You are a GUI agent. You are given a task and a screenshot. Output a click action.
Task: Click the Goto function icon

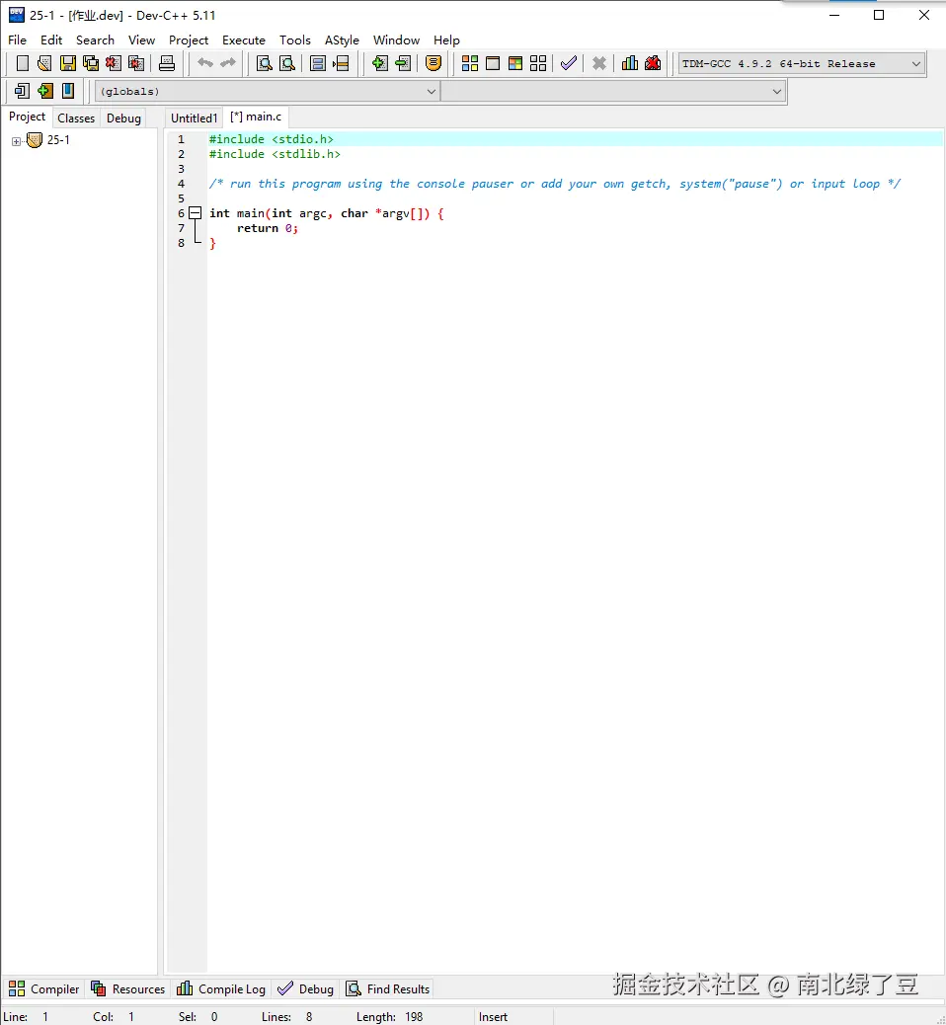(x=318, y=63)
